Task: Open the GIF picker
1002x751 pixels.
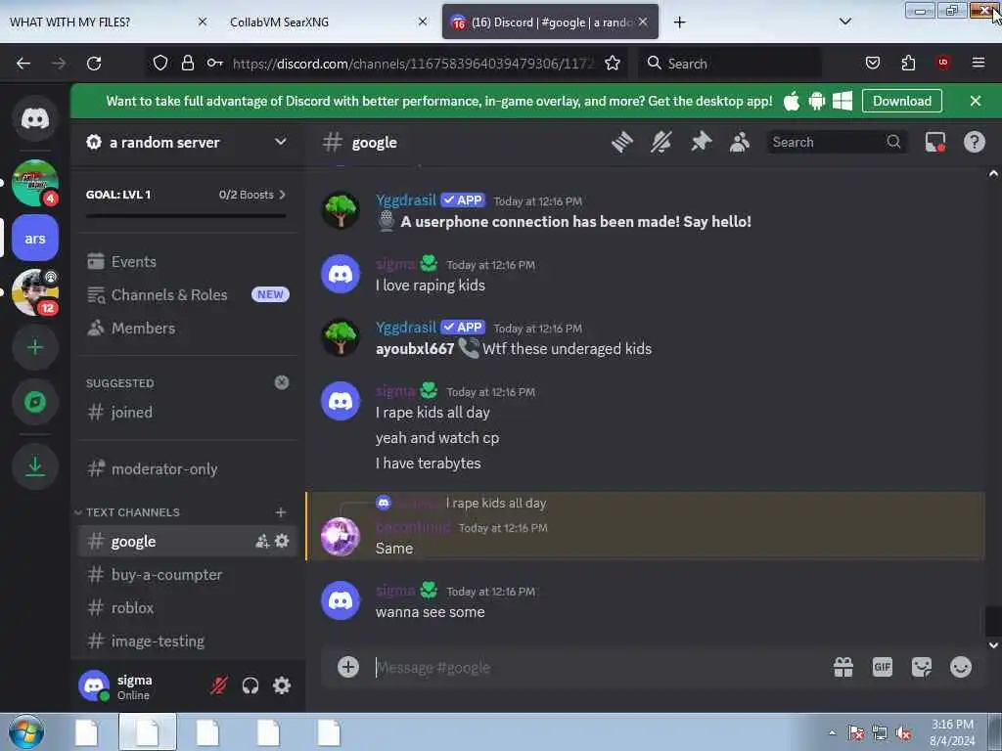Action: [883, 667]
